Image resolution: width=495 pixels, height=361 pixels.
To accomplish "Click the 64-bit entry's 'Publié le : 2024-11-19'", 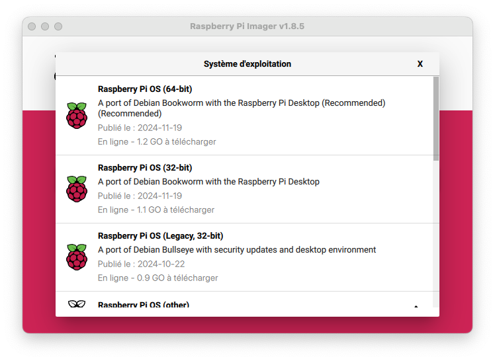I will 140,128.
